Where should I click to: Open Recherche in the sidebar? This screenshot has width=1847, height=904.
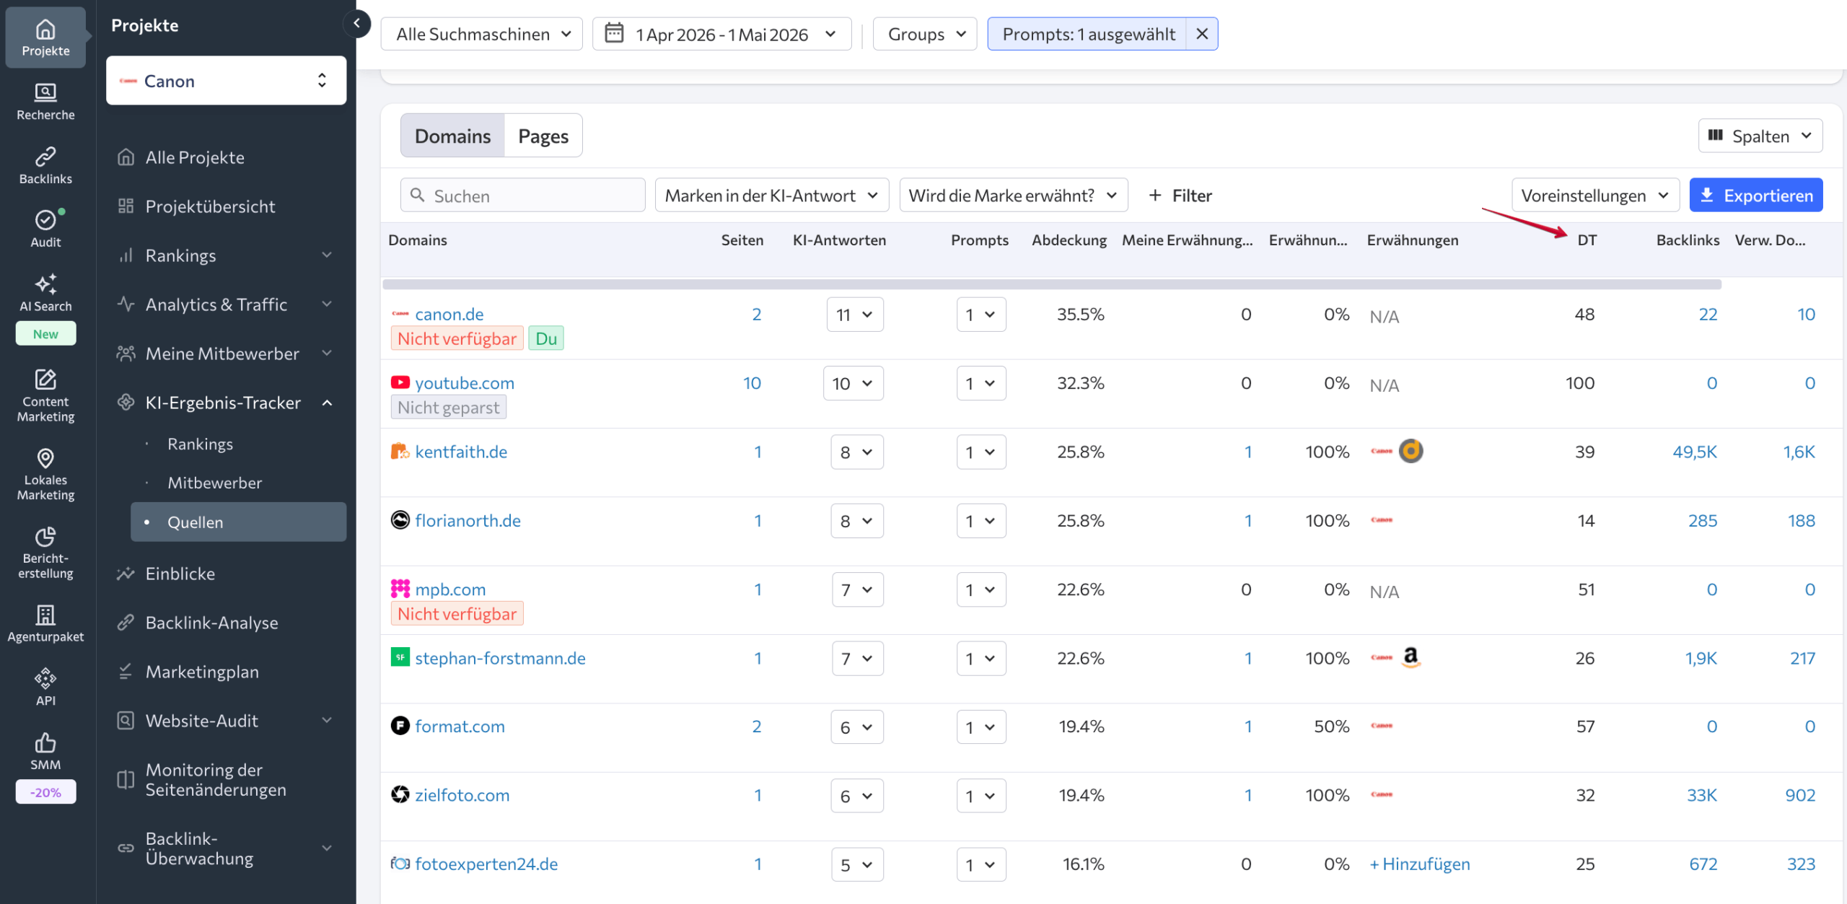pos(45,102)
